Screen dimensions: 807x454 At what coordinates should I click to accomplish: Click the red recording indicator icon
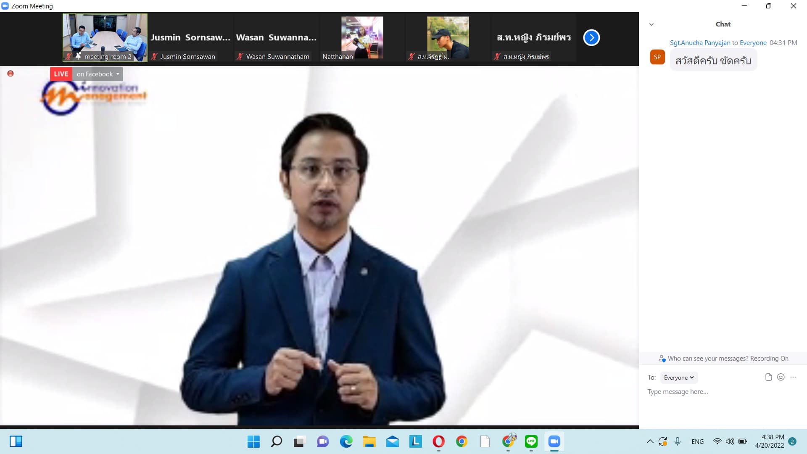click(x=11, y=74)
